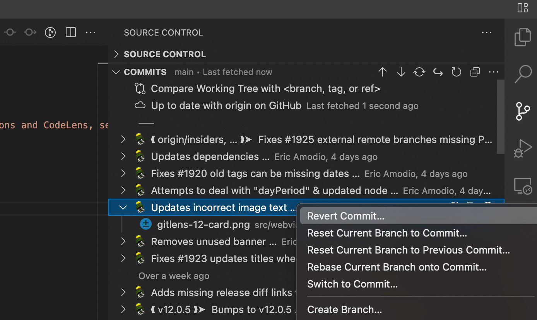Viewport: 537px width, 320px height.
Task: Pull changes using the down arrow icon
Action: coord(401,72)
